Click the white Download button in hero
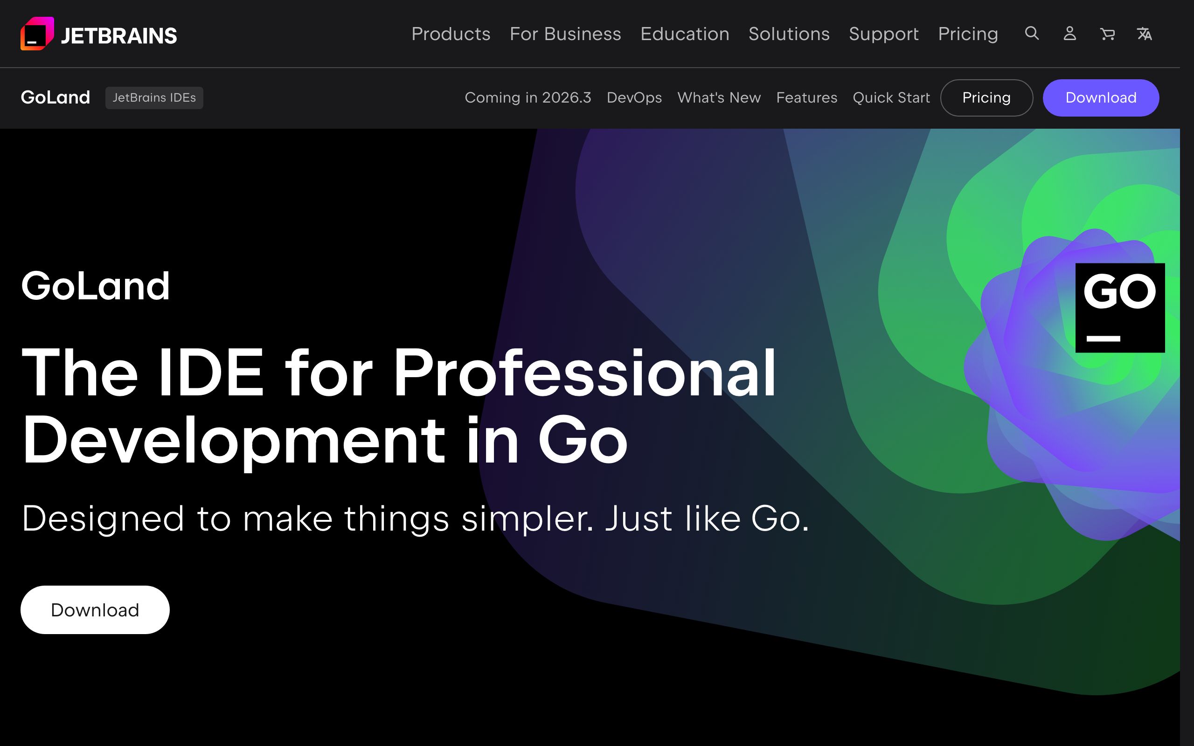 click(x=95, y=610)
